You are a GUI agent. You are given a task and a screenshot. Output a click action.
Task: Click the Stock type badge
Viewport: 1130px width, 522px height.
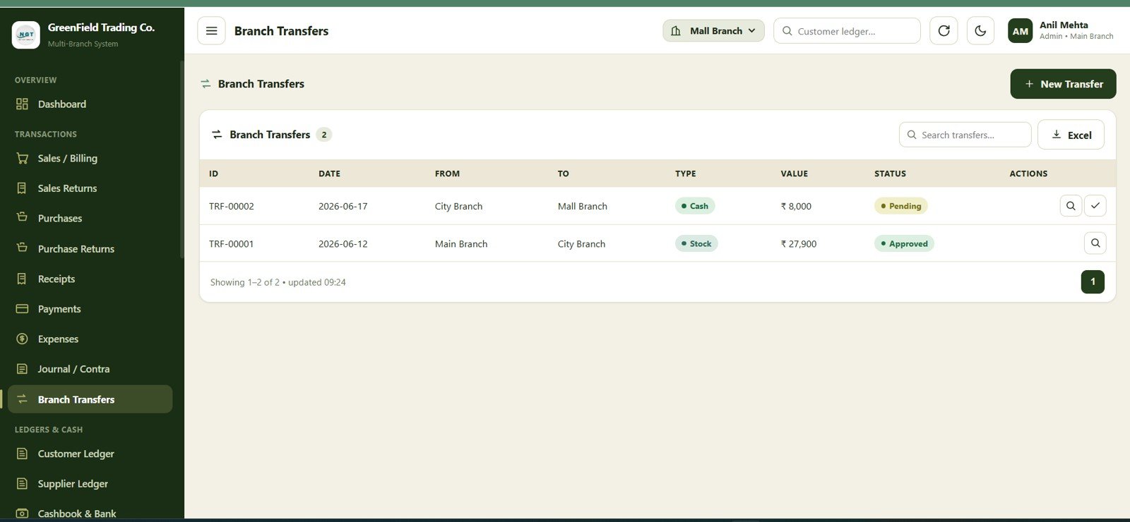click(696, 243)
